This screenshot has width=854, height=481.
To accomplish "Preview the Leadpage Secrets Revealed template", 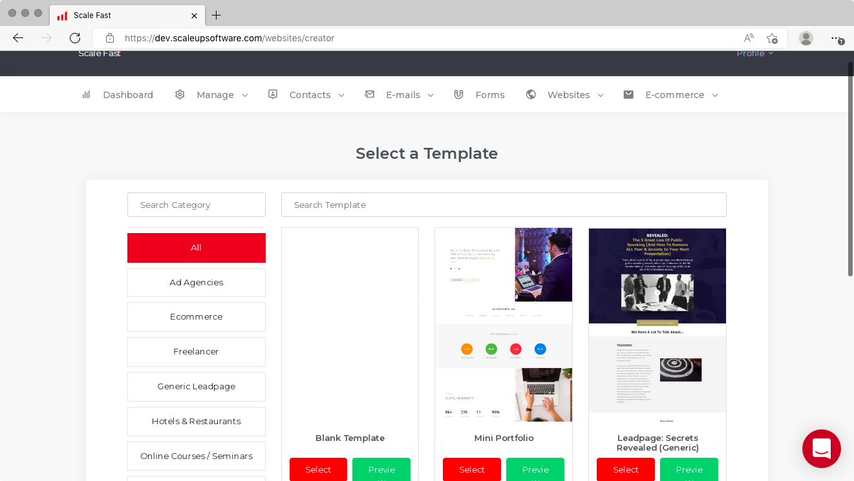I will tap(689, 469).
